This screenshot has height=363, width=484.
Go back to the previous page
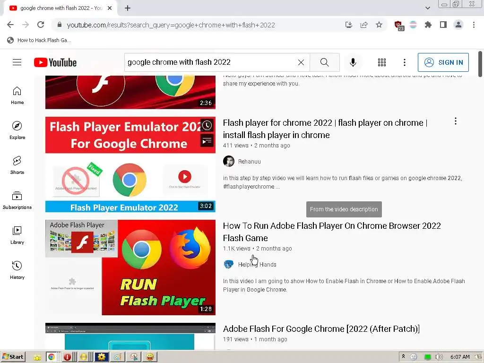[10, 25]
